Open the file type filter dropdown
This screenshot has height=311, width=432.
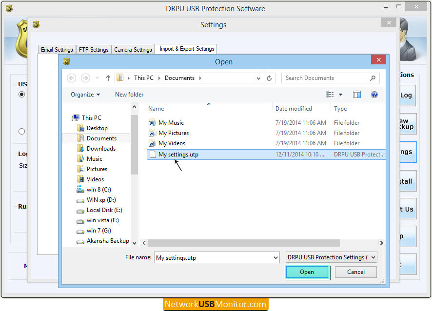(x=373, y=257)
